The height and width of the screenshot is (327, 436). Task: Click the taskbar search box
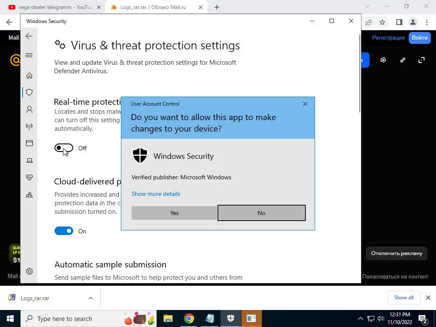[x=89, y=318]
